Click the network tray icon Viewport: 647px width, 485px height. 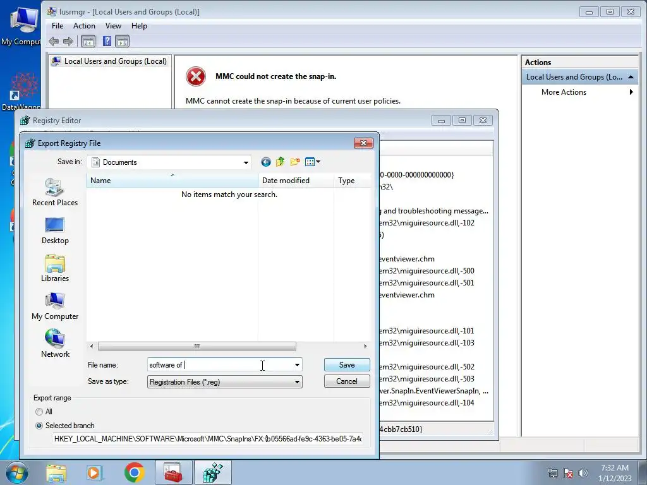[552, 474]
